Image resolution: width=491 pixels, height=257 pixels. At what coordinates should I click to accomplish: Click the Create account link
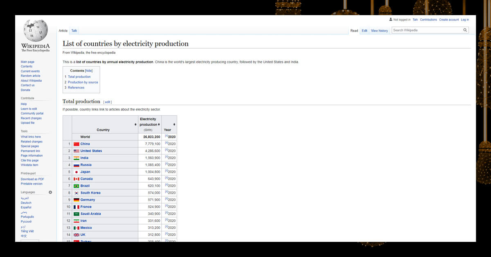449,20
